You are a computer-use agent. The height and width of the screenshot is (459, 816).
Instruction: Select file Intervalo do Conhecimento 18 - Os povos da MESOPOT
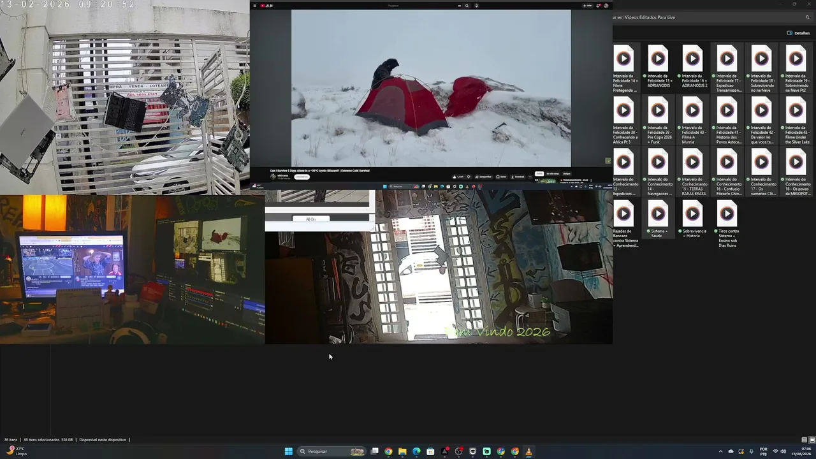pos(796,171)
